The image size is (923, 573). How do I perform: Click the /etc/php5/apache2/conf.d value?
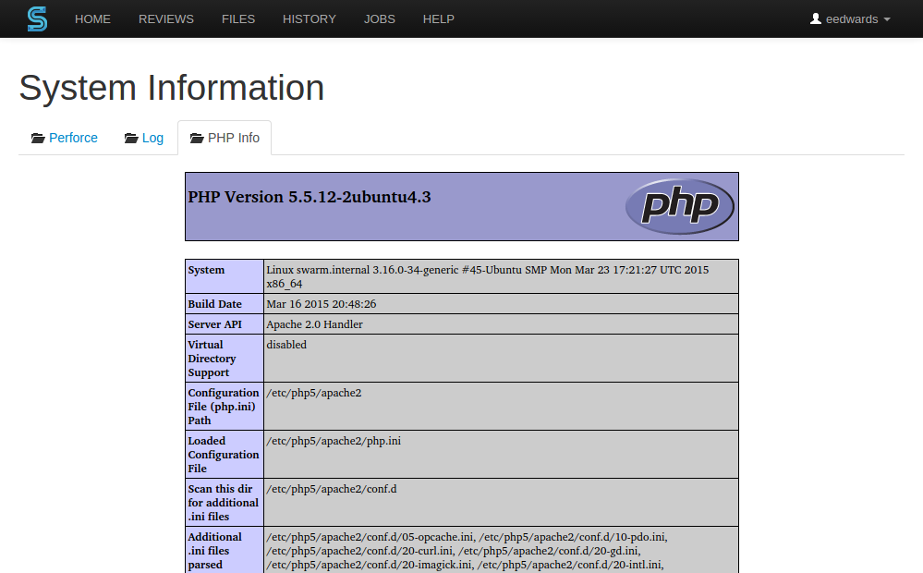pyautogui.click(x=501, y=503)
